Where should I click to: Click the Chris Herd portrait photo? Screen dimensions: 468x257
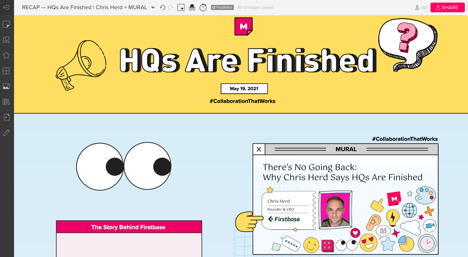(x=335, y=209)
